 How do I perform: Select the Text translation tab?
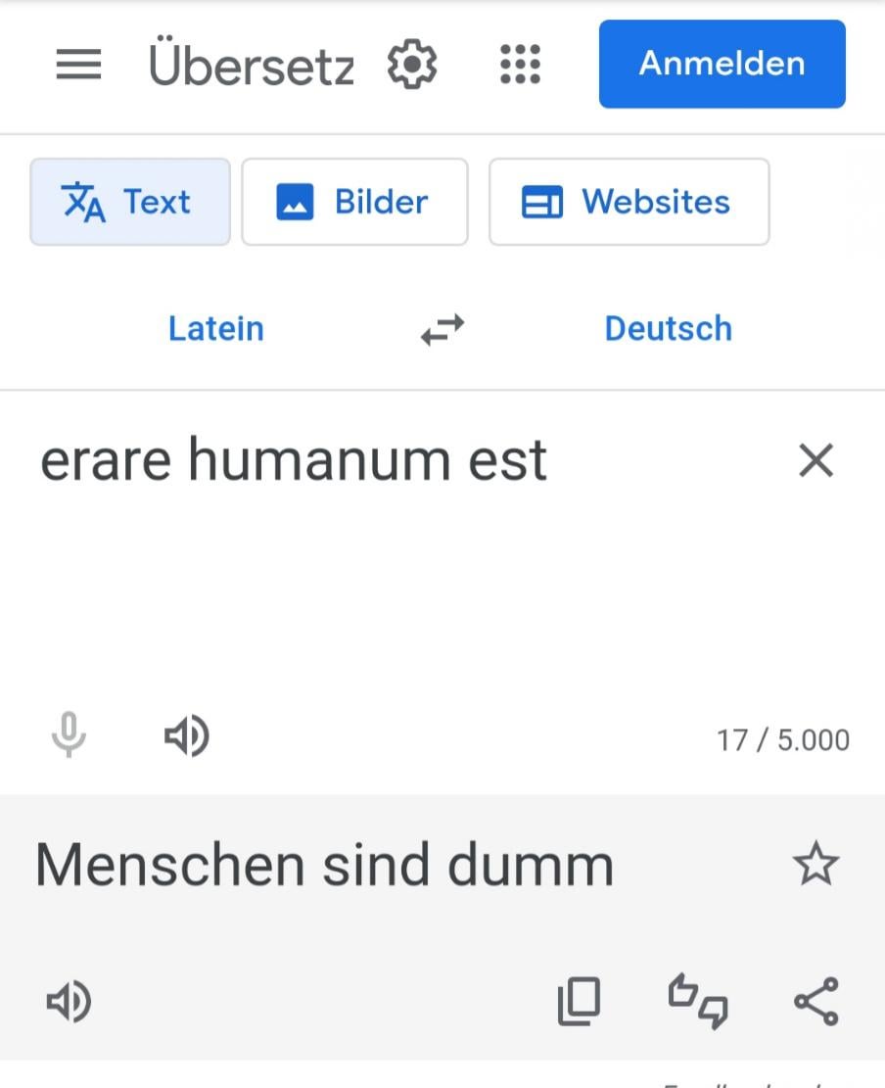coord(130,202)
